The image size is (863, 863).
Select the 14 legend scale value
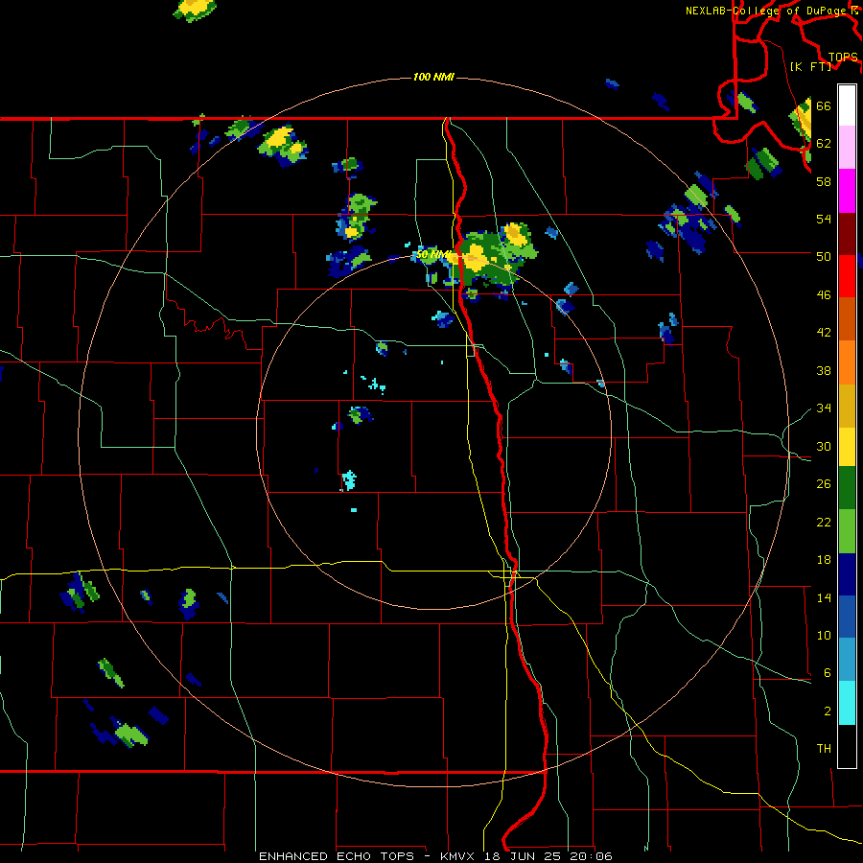tap(824, 597)
